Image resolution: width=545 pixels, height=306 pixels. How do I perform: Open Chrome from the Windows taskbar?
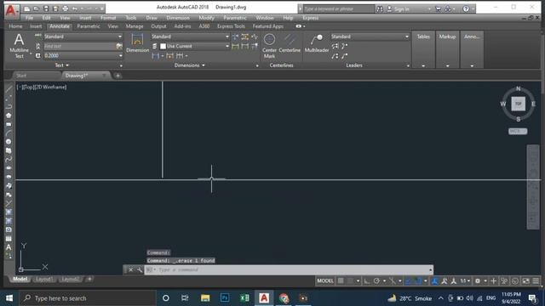point(284,298)
